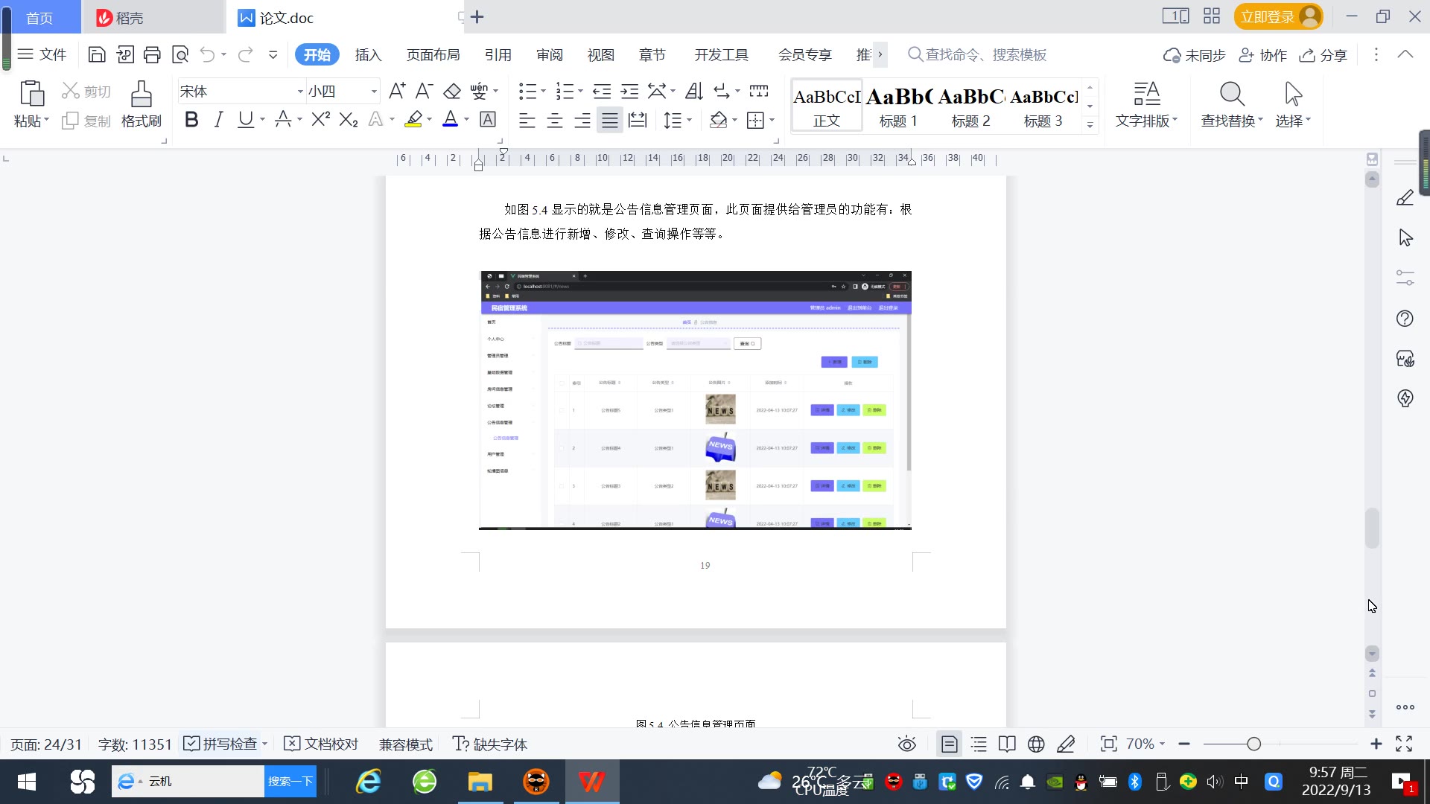Click the center alignment icon
This screenshot has height=804, width=1430.
pyautogui.click(x=555, y=120)
